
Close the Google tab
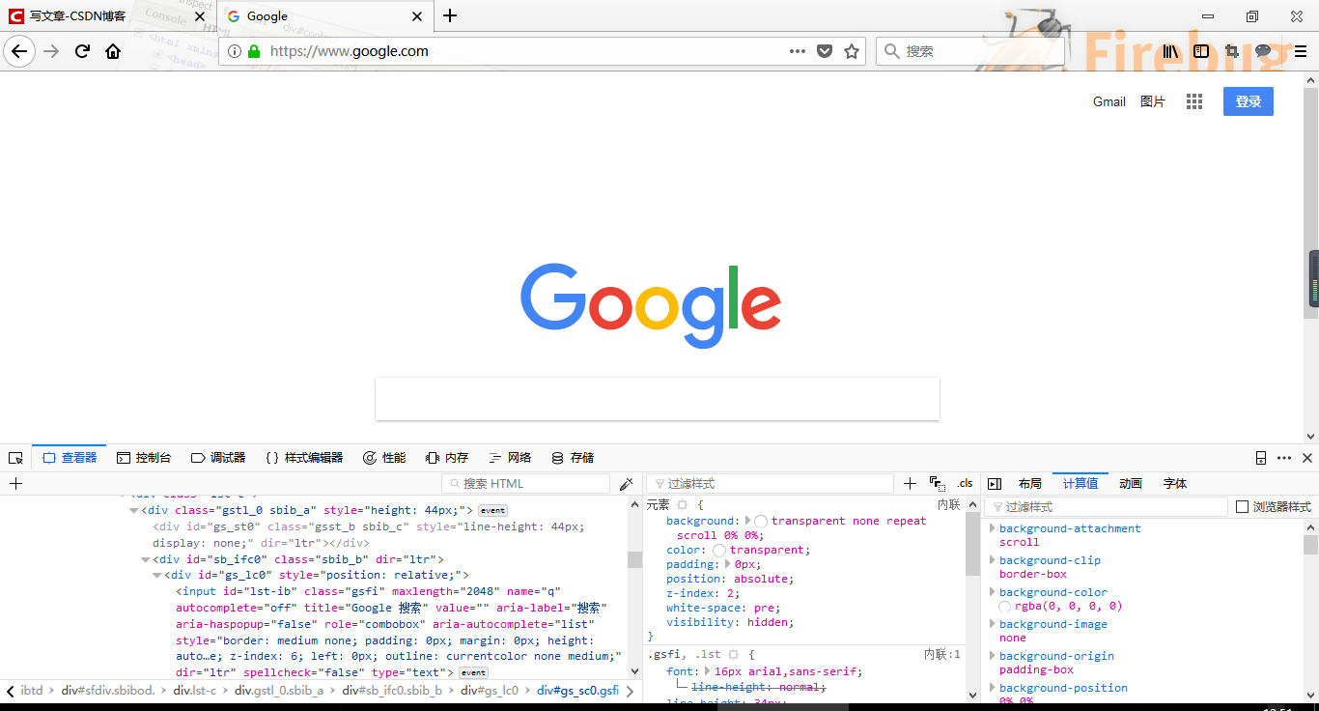(417, 16)
